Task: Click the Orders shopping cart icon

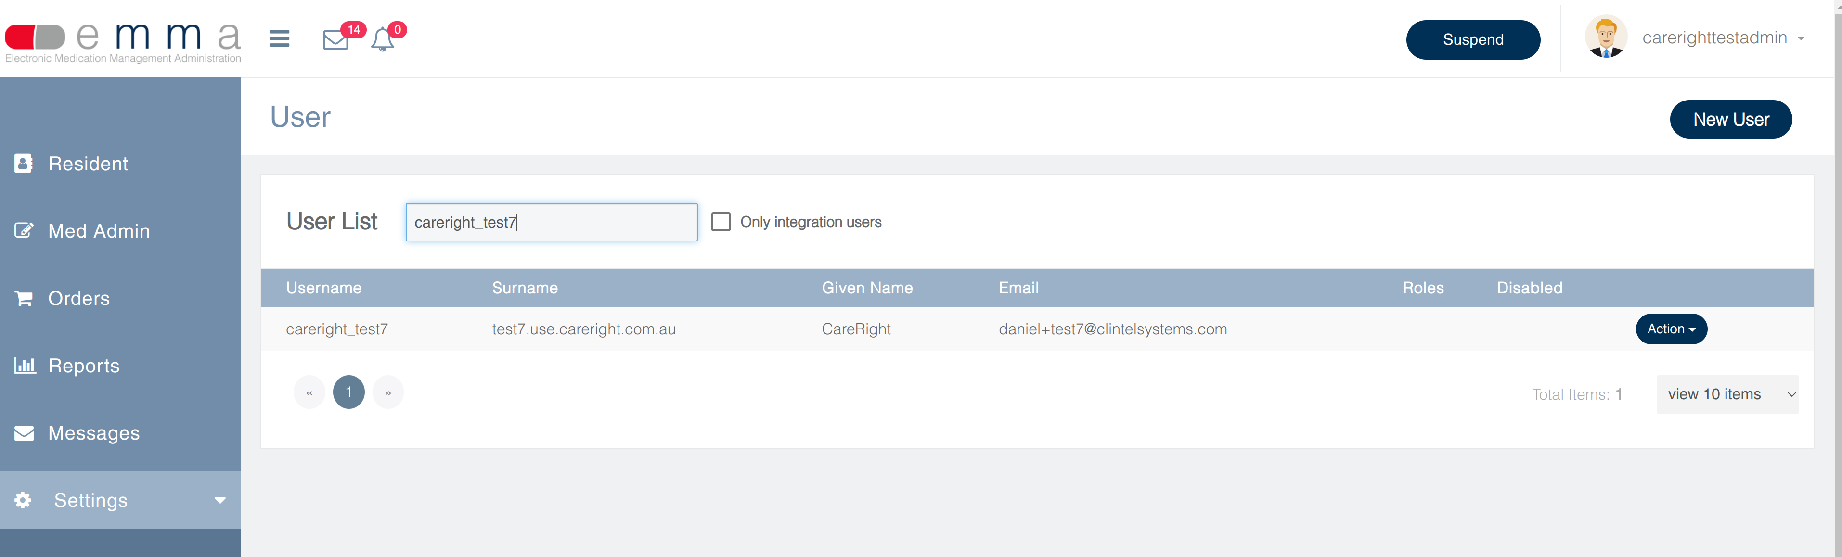Action: pos(24,298)
